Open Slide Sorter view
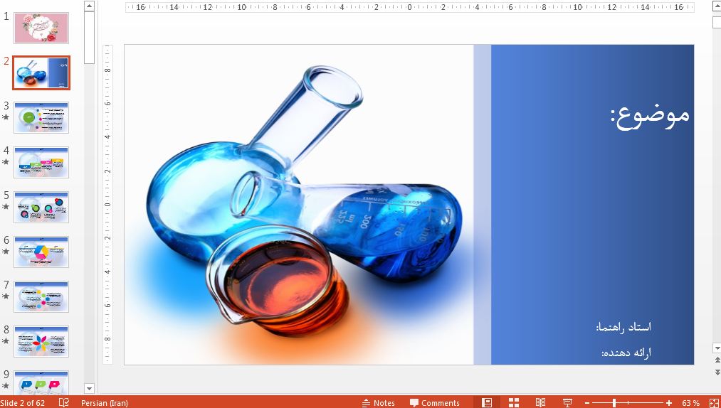 pyautogui.click(x=514, y=402)
